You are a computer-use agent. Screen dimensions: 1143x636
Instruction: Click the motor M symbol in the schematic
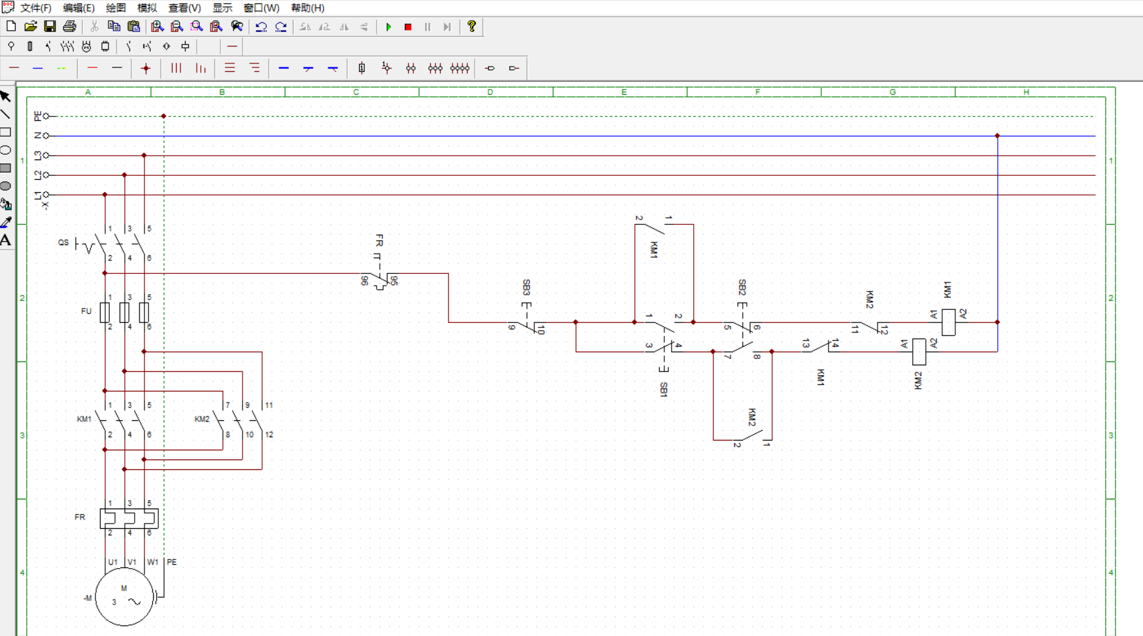(124, 597)
